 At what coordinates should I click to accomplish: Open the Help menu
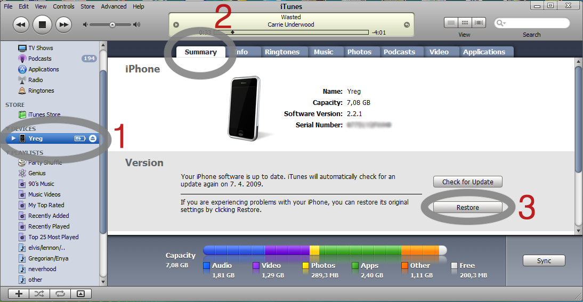tap(139, 6)
